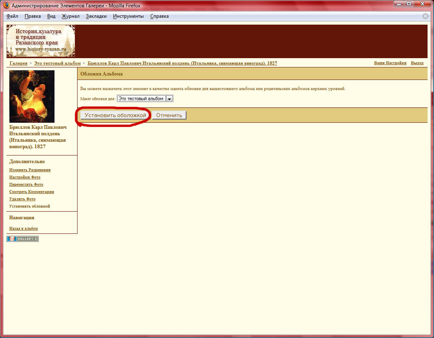Open the Файл menu

point(12,16)
